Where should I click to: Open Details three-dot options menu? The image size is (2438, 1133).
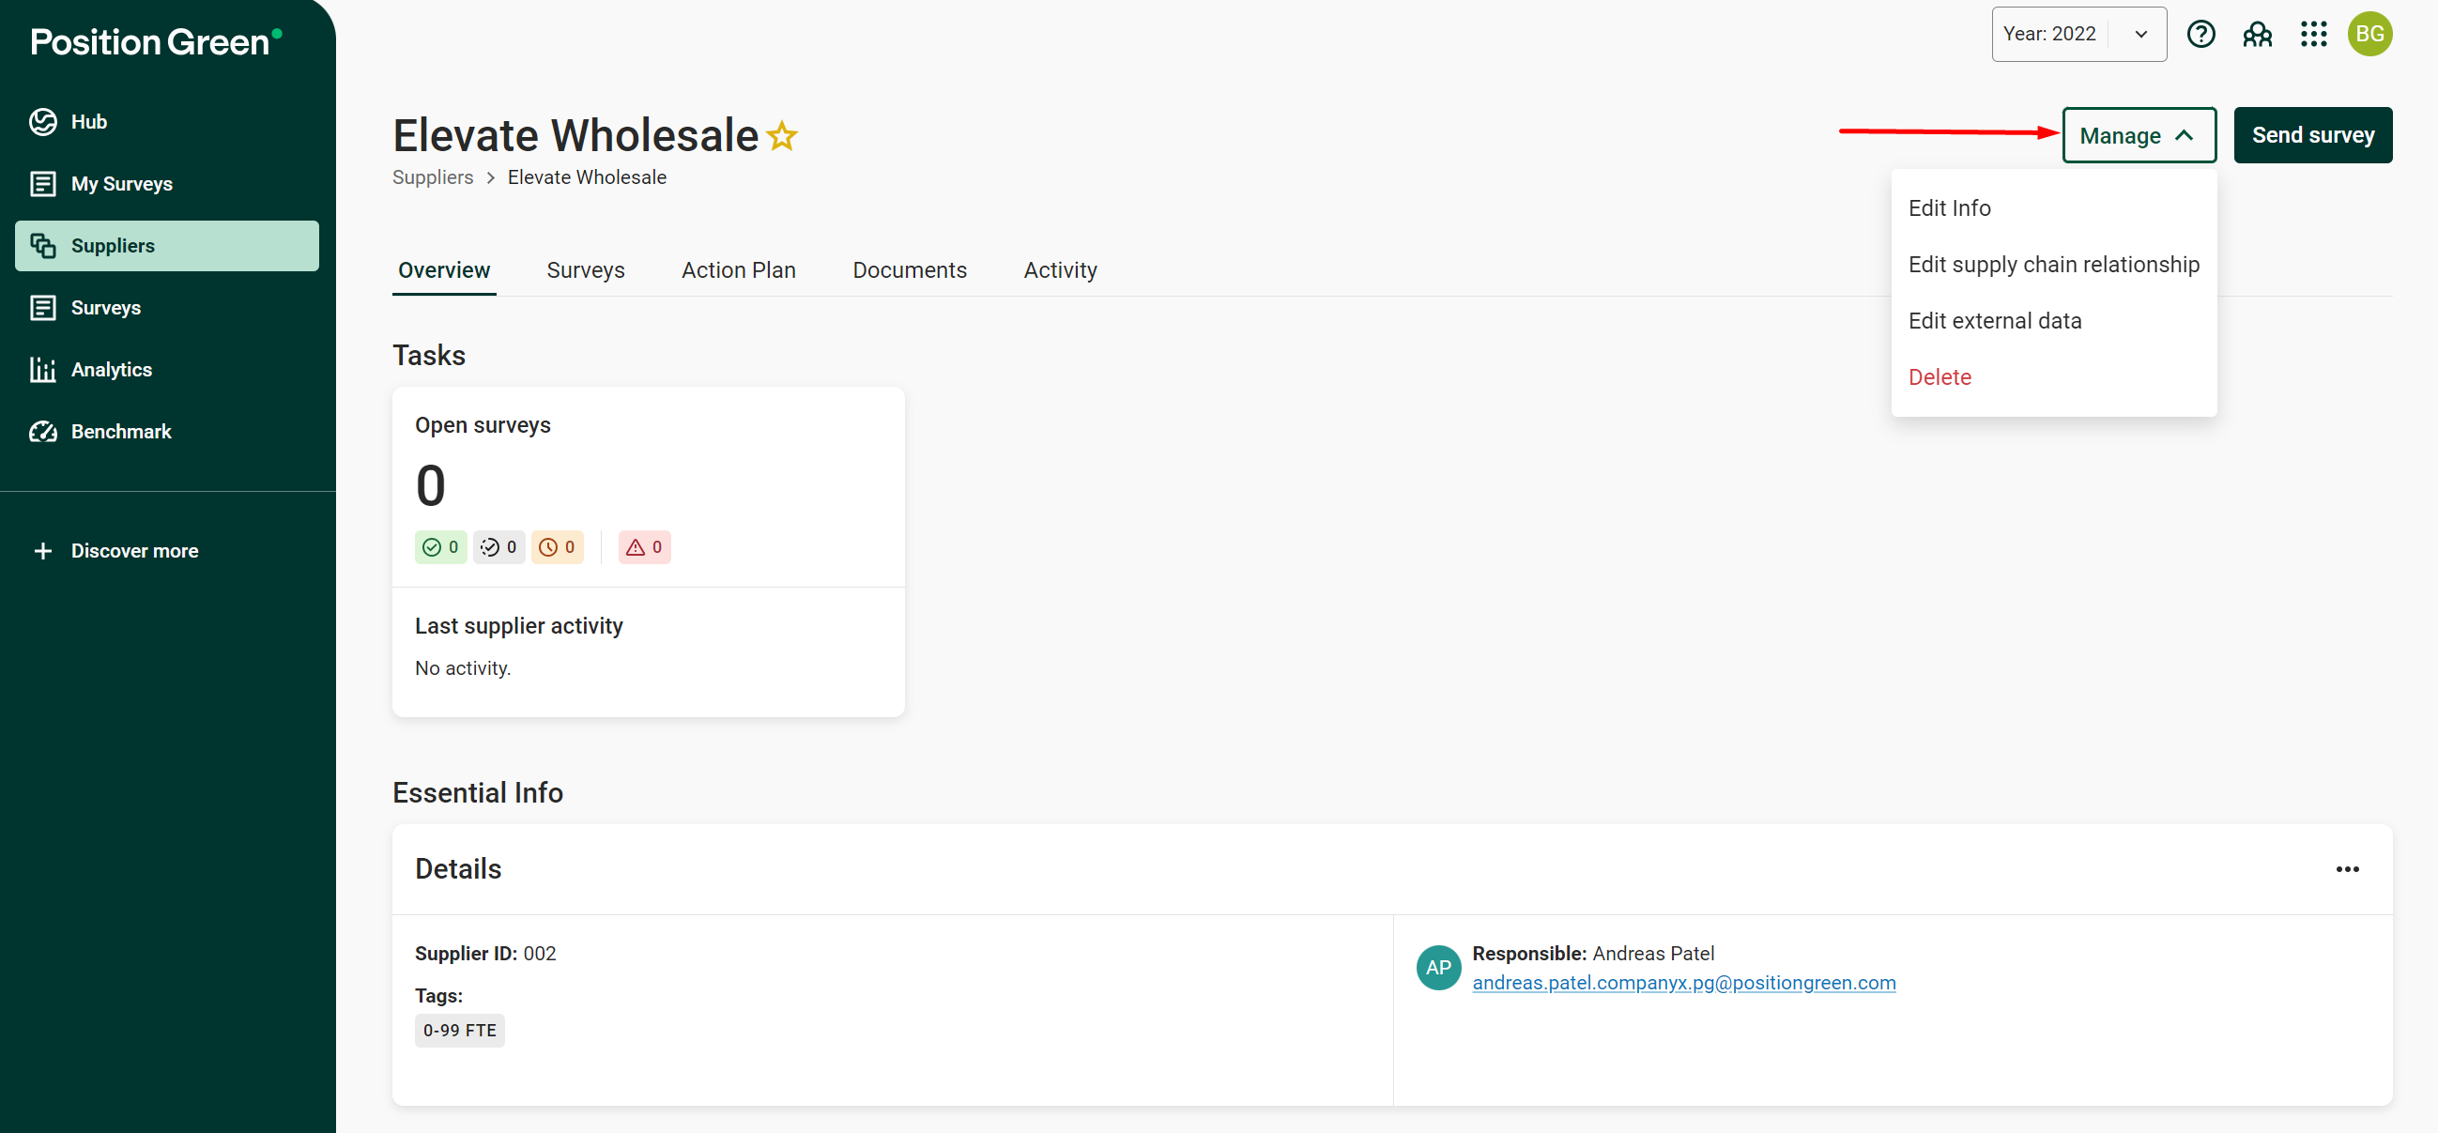click(2347, 870)
